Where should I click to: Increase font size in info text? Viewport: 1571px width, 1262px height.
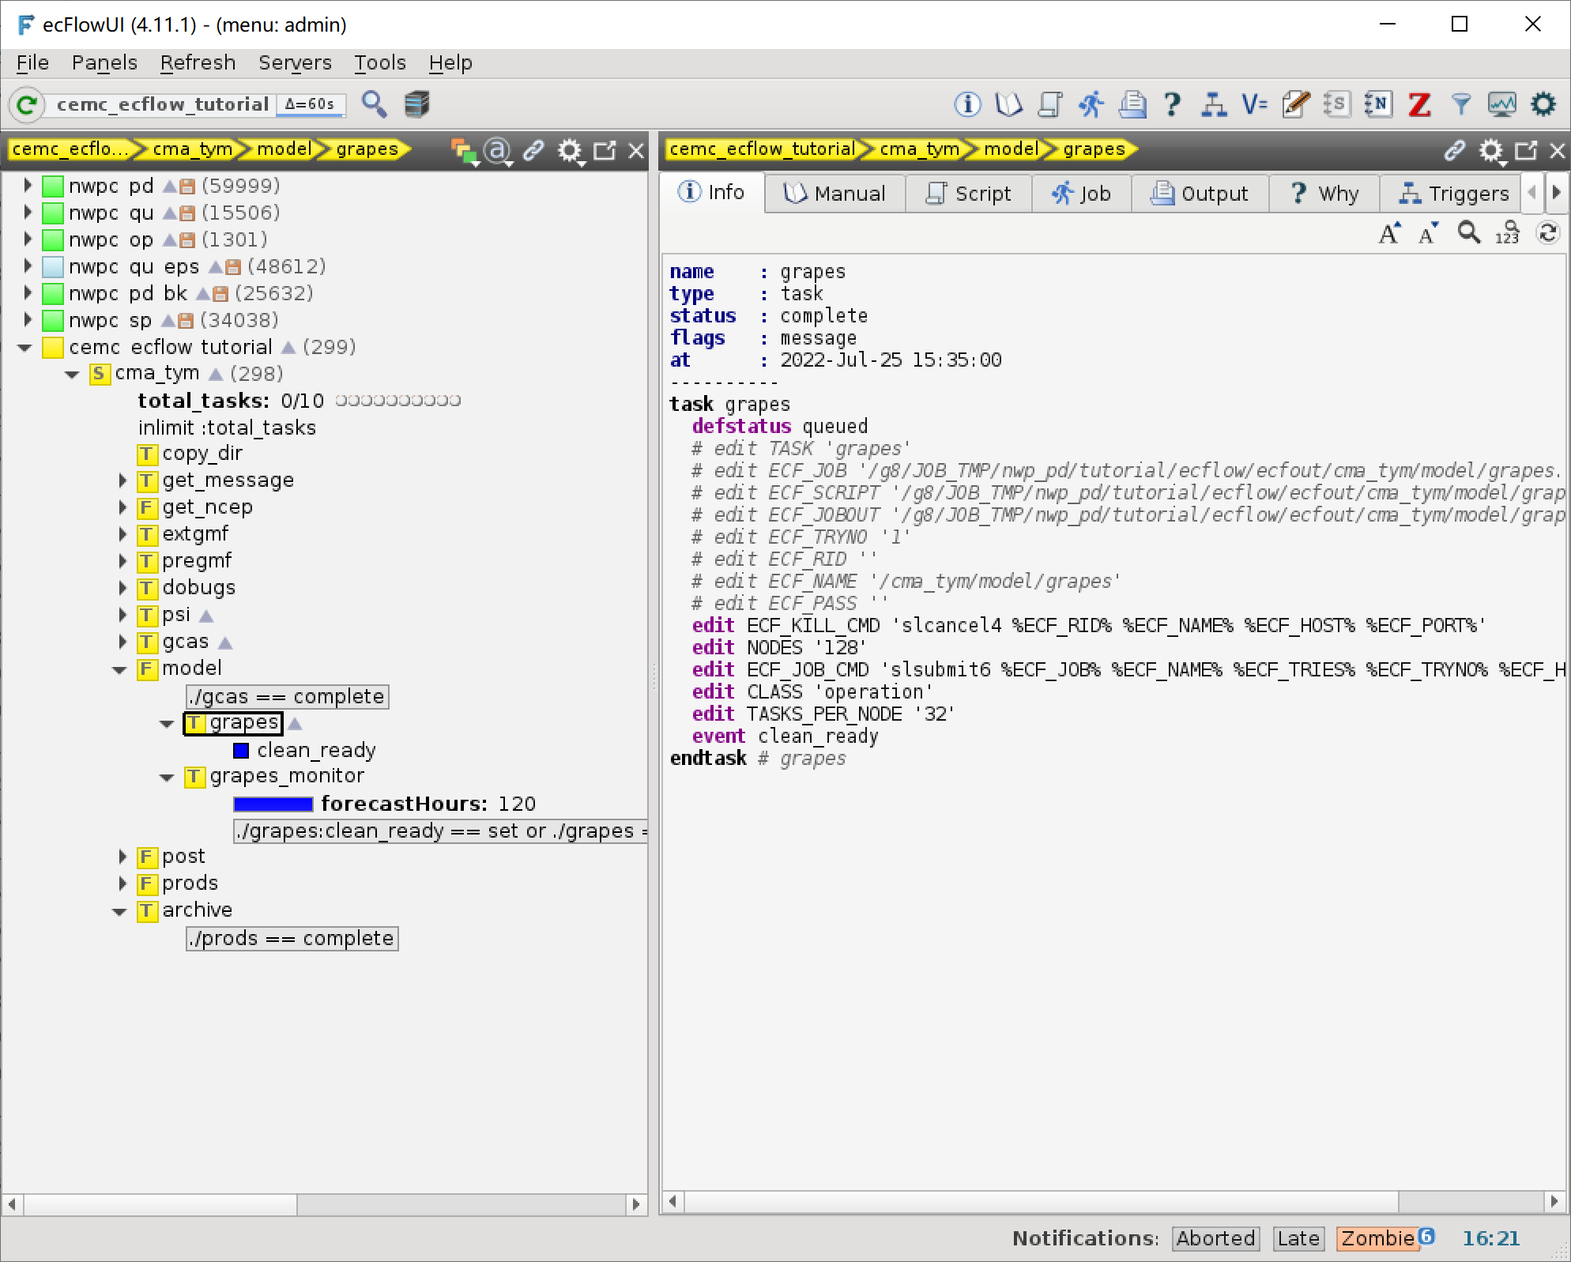[1390, 234]
